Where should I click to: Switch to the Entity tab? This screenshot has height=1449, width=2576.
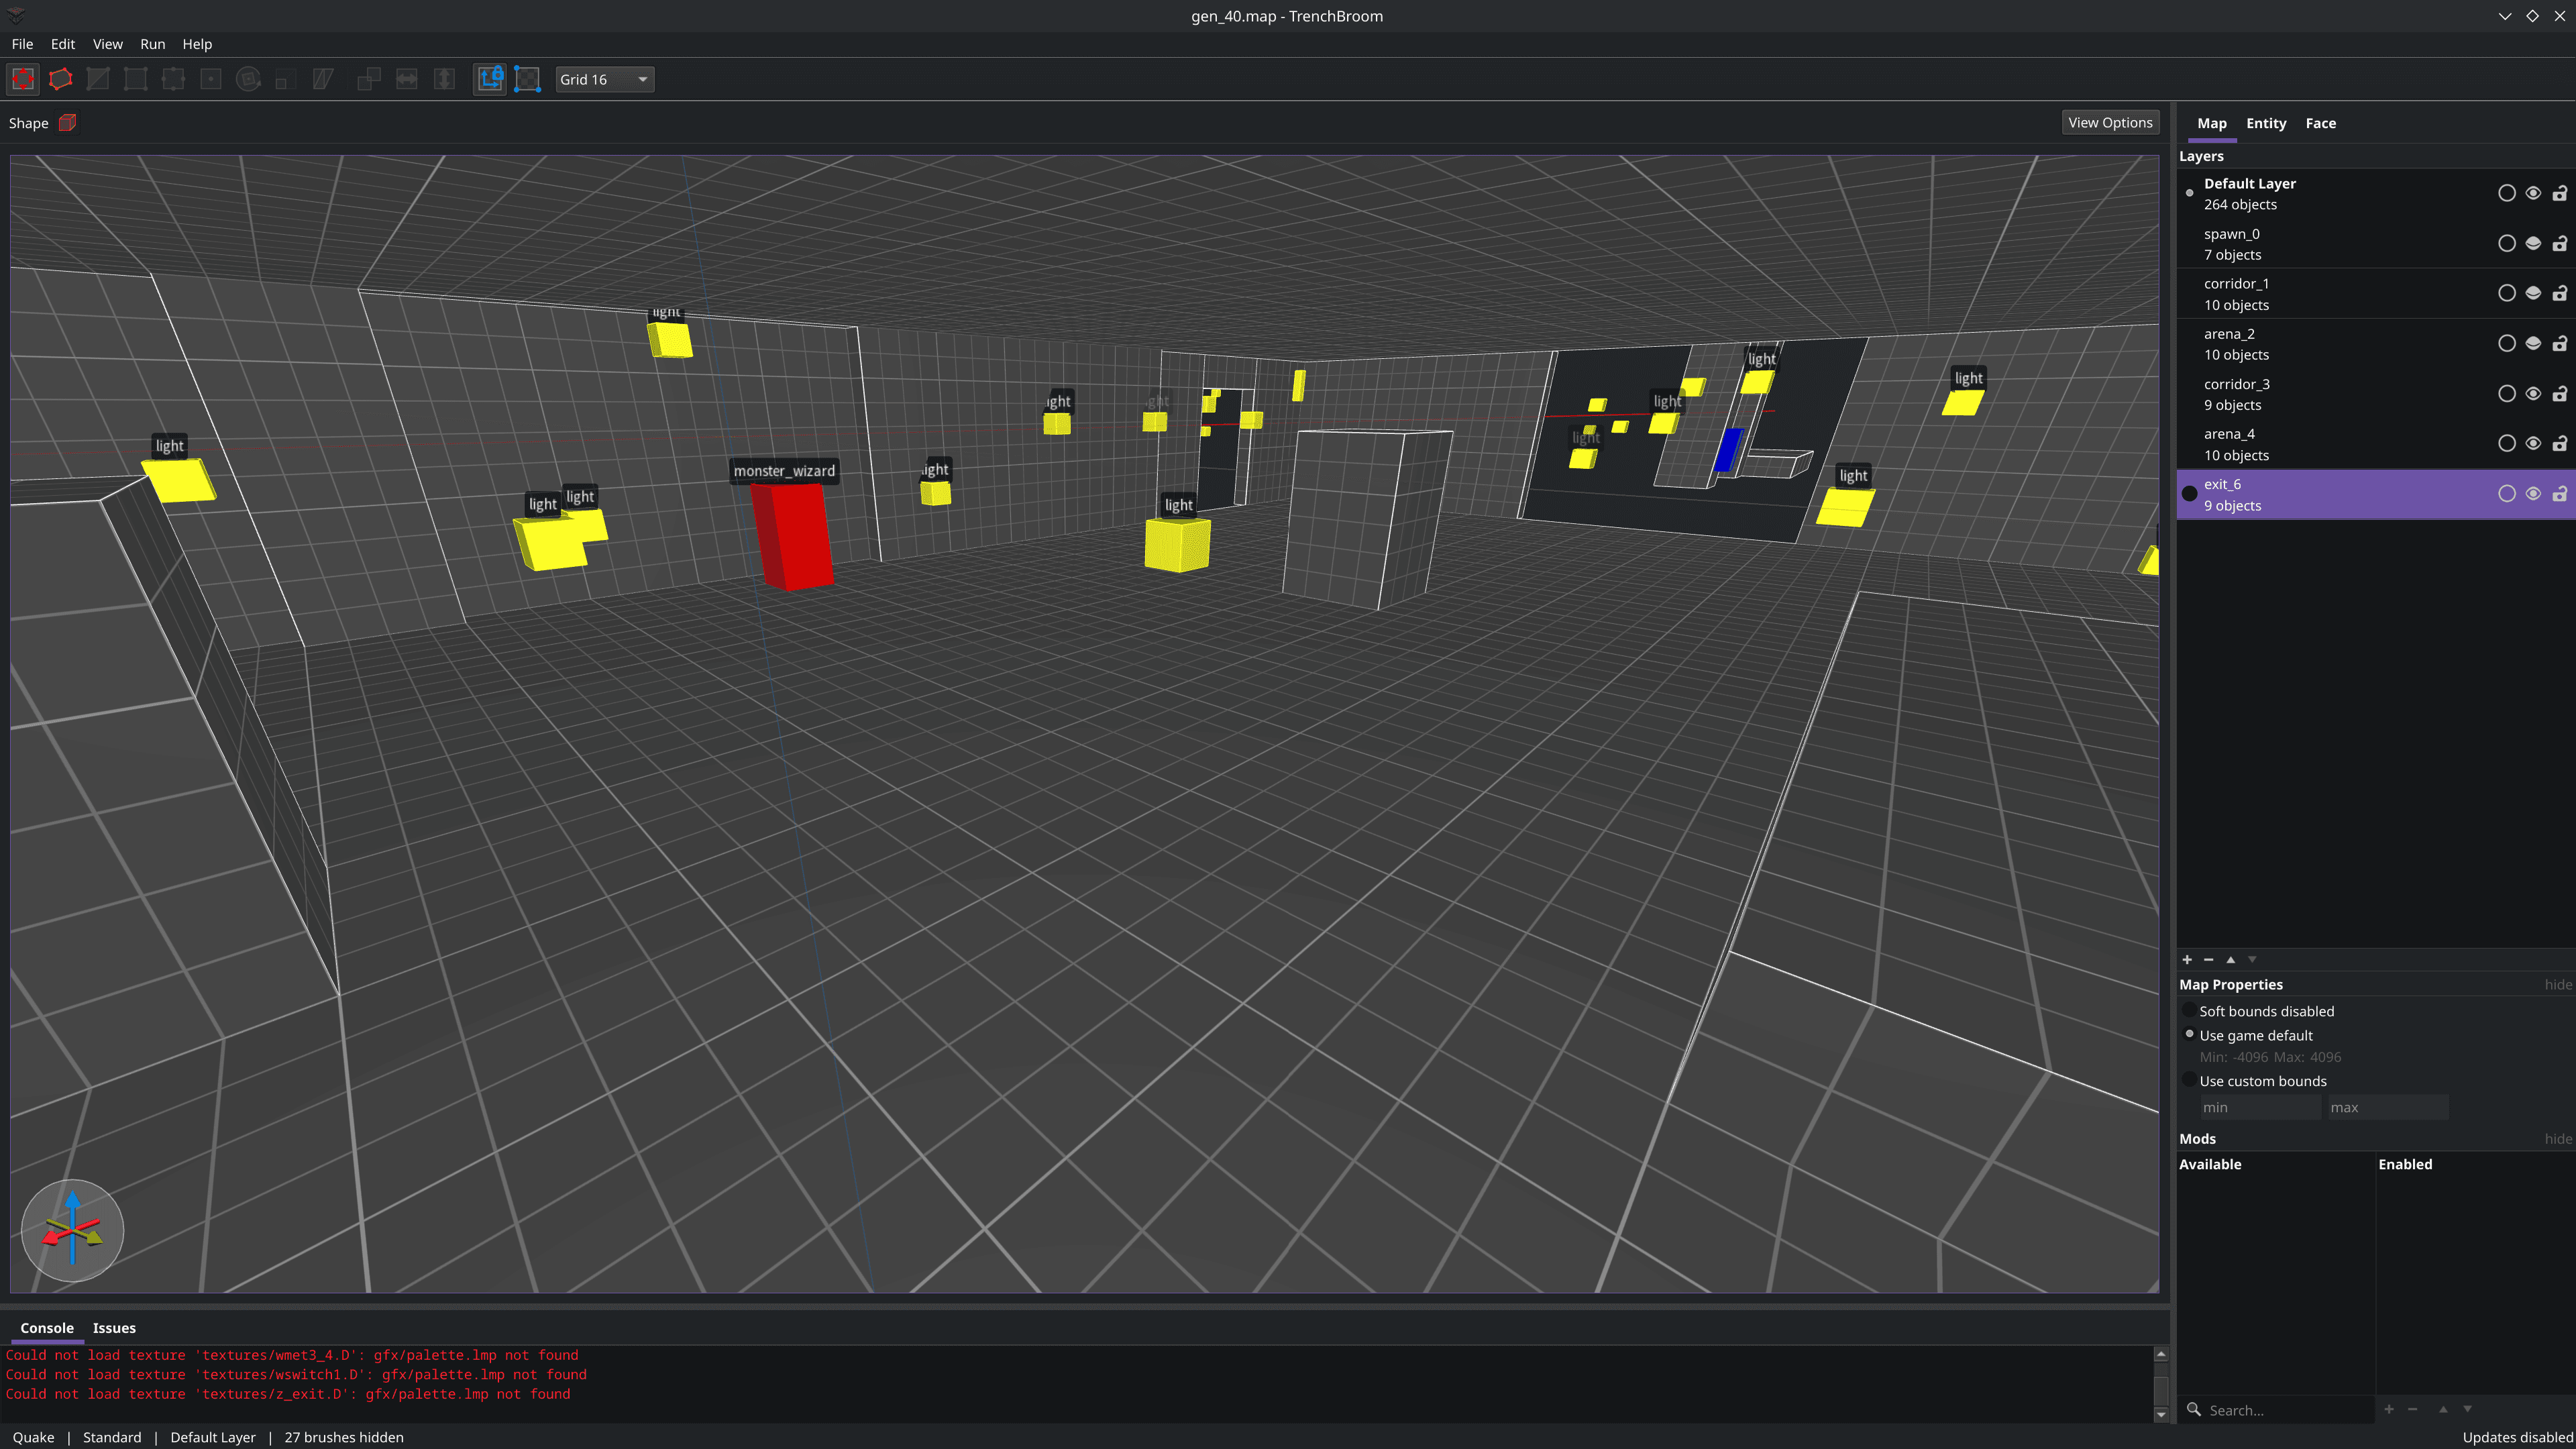point(2266,122)
